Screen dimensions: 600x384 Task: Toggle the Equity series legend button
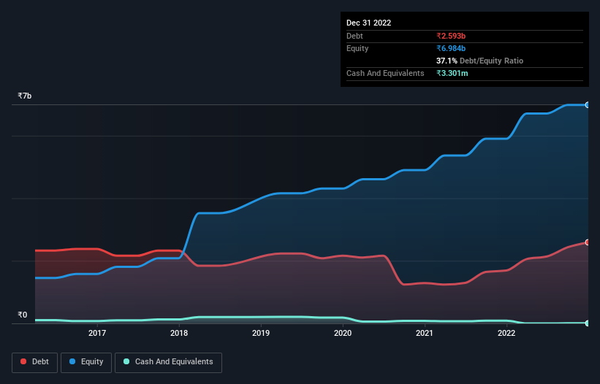pyautogui.click(x=86, y=362)
